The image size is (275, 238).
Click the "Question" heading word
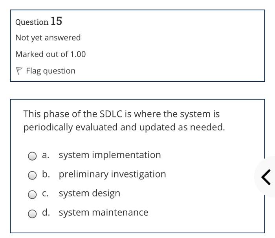(x=32, y=22)
